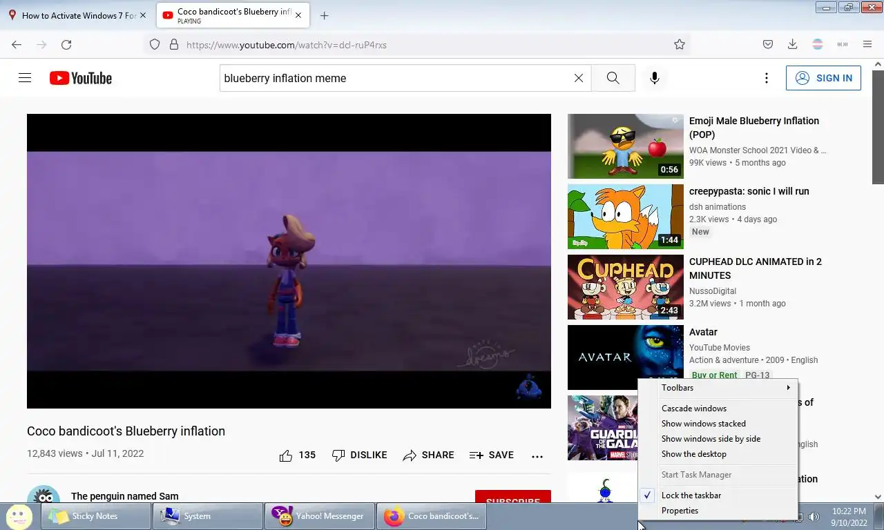Image resolution: width=884 pixels, height=530 pixels.
Task: Choose Show windows side by side
Action: (x=718, y=439)
